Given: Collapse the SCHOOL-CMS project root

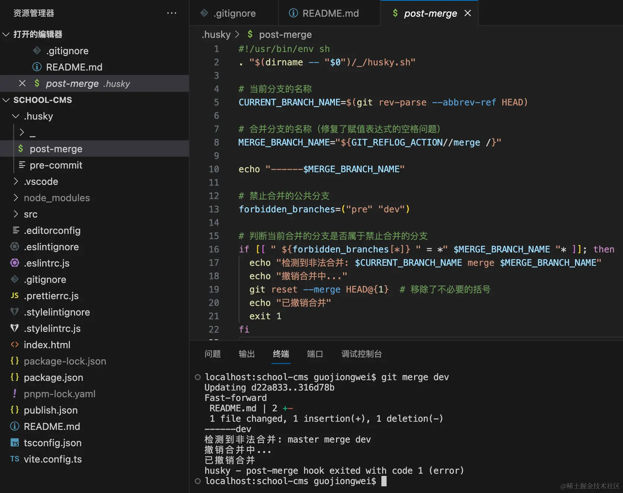Looking at the screenshot, I should (x=6, y=100).
